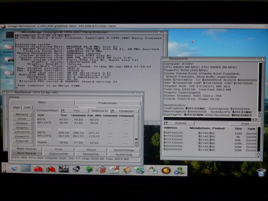Click boards list scroll down arrow in SystemInfo
The image size is (268, 201).
[259, 156]
